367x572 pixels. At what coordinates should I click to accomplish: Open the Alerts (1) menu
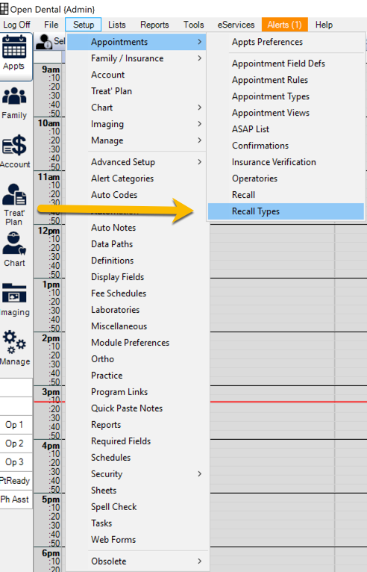coord(285,25)
